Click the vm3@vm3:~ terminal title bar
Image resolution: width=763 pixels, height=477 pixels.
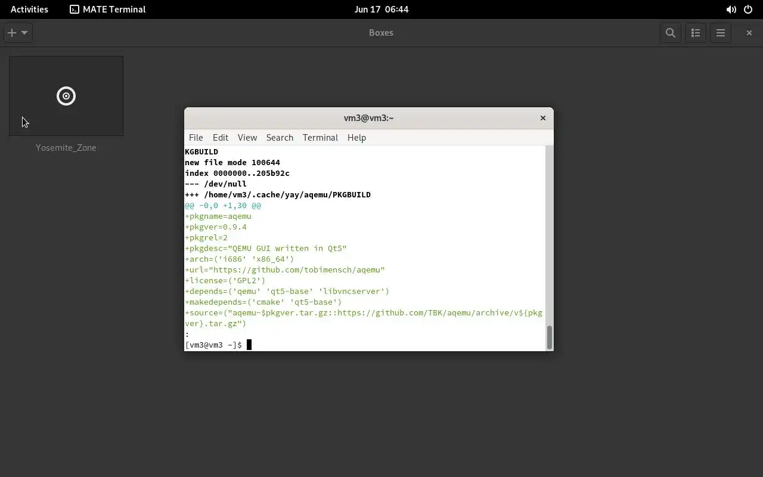369,118
